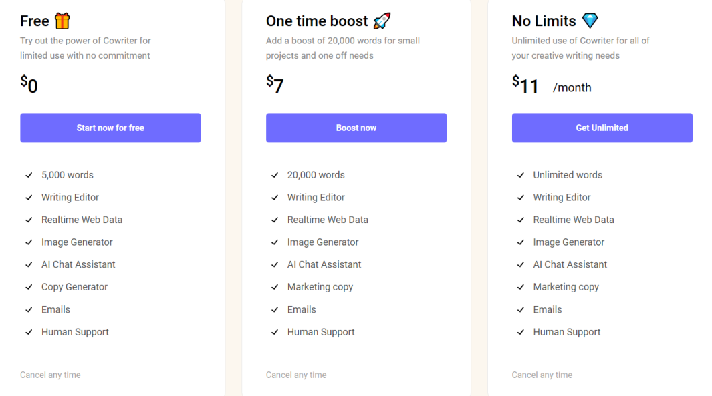Click the No Limits Human Support checkmark
Screen dimensions: 712x396
tap(521, 332)
